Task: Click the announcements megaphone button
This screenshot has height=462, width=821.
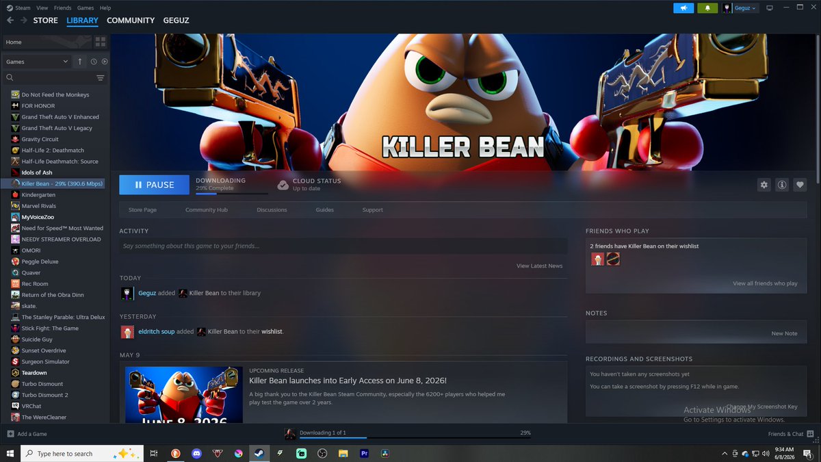Action: click(683, 8)
